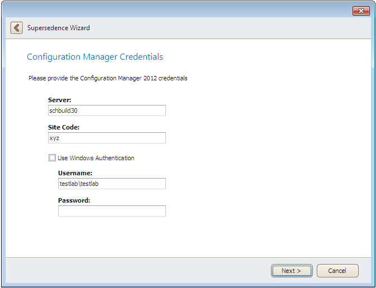Click the Supersedence Wizard title text
This screenshot has height=288, width=376.
(x=58, y=28)
